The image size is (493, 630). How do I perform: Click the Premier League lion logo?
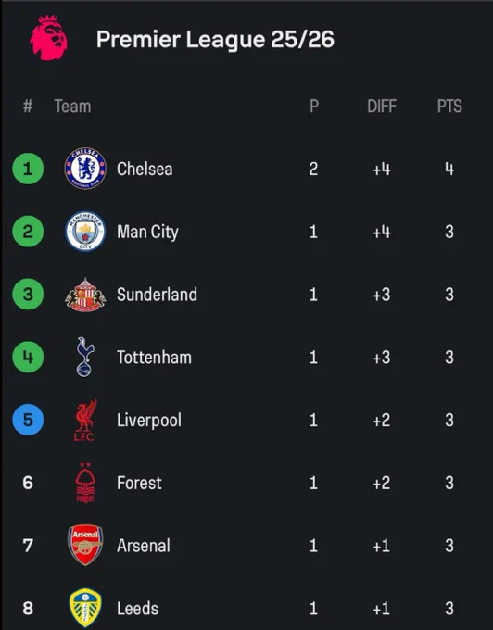[48, 38]
